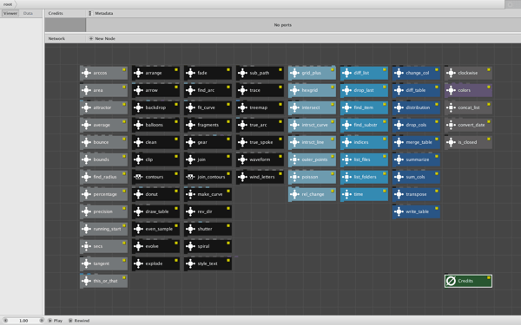The width and height of the screenshot is (521, 325).
Task: Click the fit_curve node label
Action: [207, 107]
